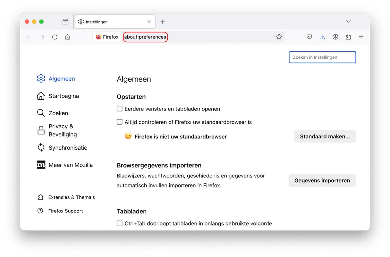390x257 pixels.
Task: Click the Standaard maken... button
Action: tap(325, 137)
